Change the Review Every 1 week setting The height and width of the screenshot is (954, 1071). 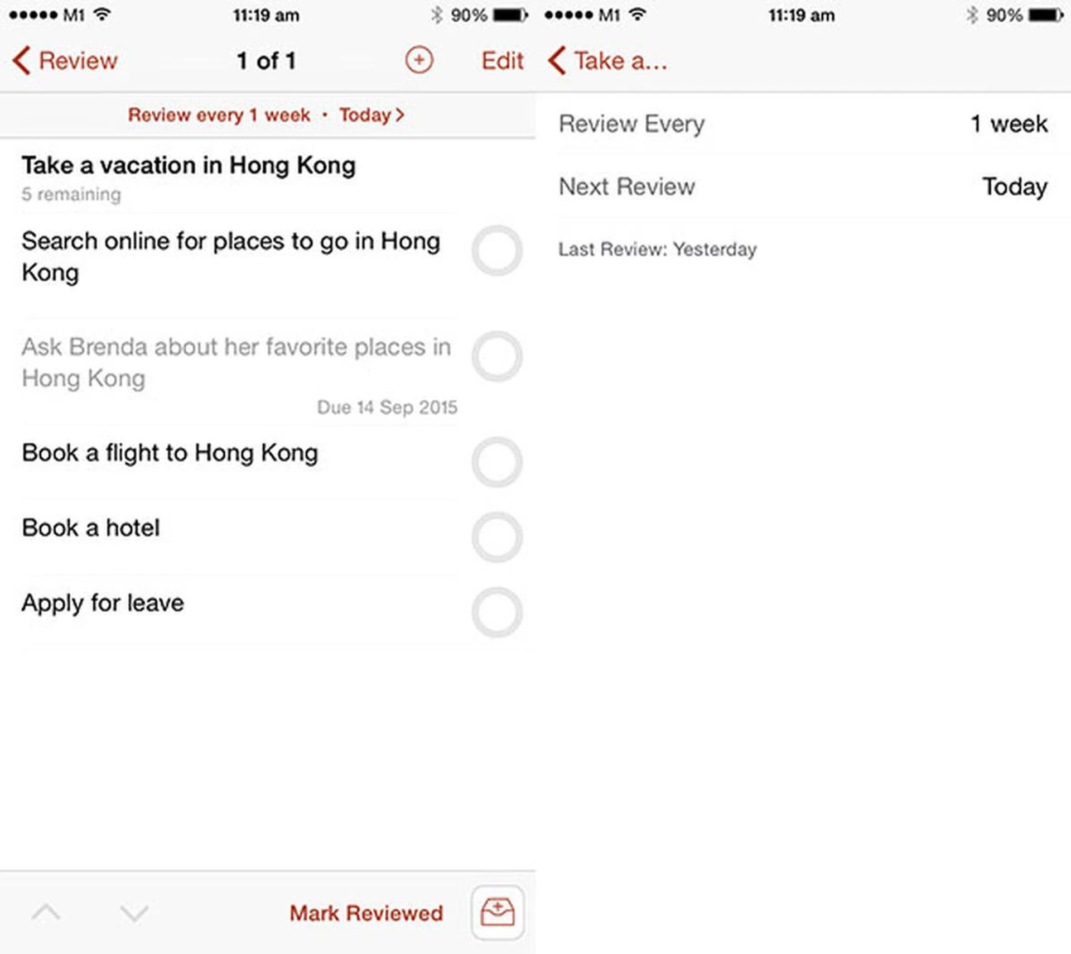click(803, 124)
